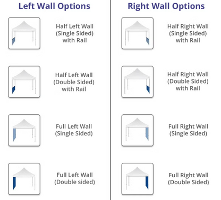221x200 pixels.
Task: Click the light blue wall on Full Left Single Sided tent
Action: coord(14,135)
